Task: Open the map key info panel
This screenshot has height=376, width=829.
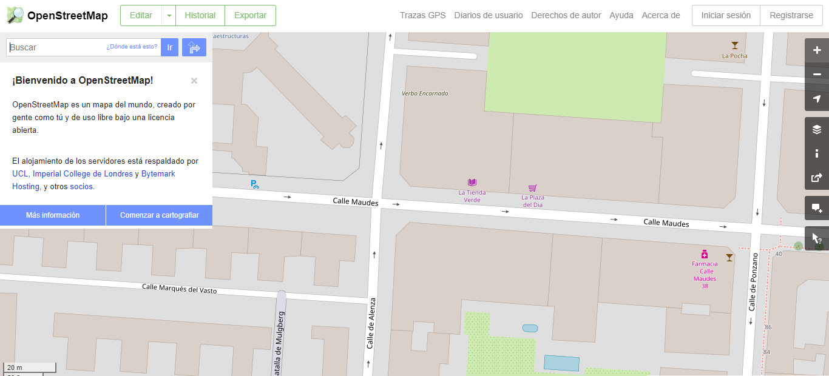Action: coord(817,153)
